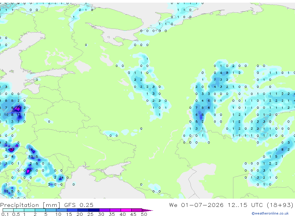Click the "12..15 UTC" time text
This screenshot has width=295, height=216.
[x=246, y=205]
